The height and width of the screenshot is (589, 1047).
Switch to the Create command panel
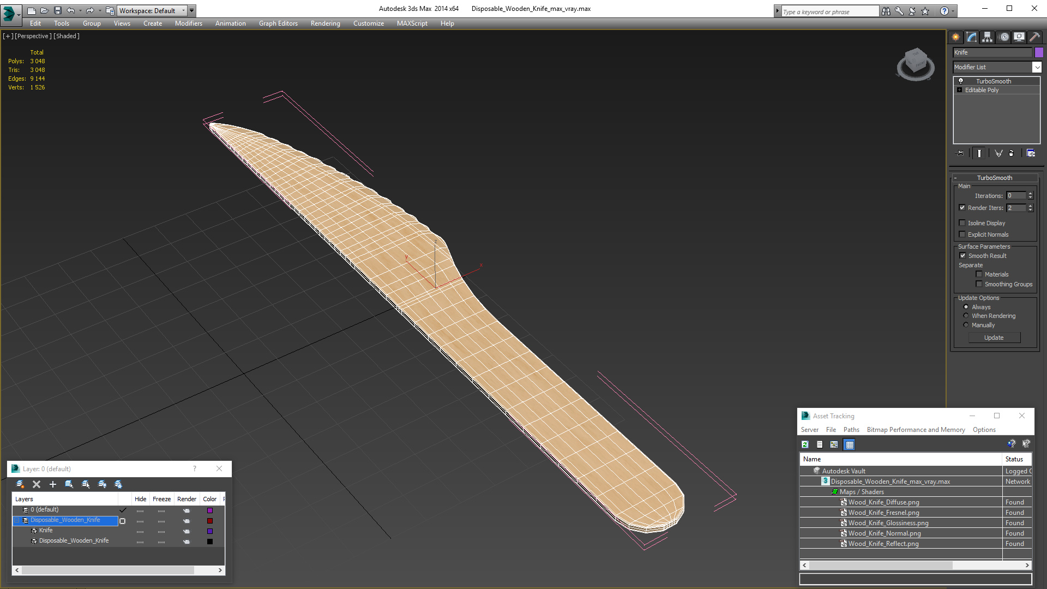[x=955, y=37]
